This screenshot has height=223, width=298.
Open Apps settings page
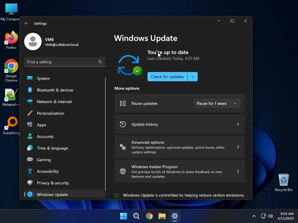pyautogui.click(x=65, y=125)
